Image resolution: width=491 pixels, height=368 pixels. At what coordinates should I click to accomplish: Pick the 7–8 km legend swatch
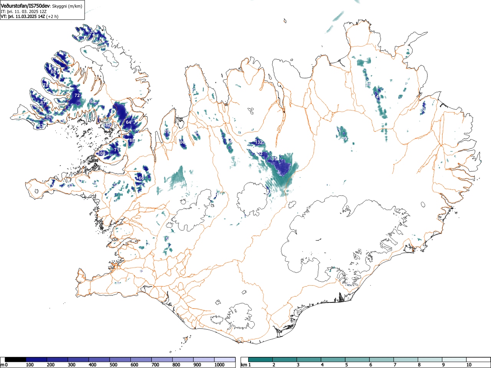[x=407, y=360]
